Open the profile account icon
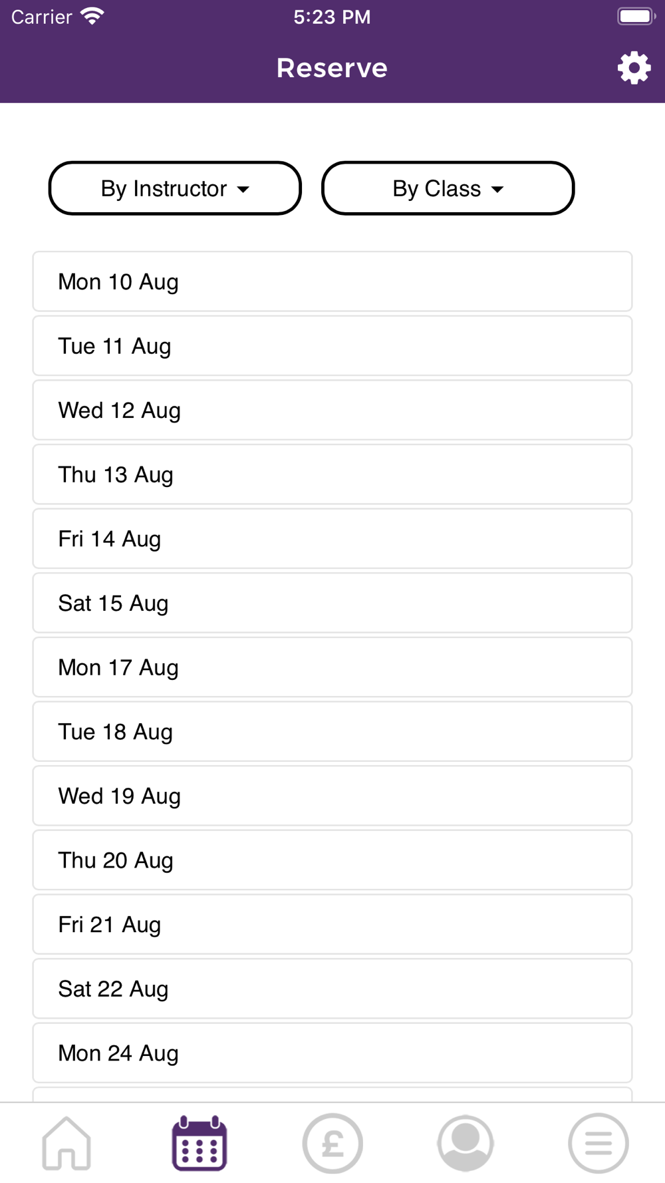 tap(465, 1143)
